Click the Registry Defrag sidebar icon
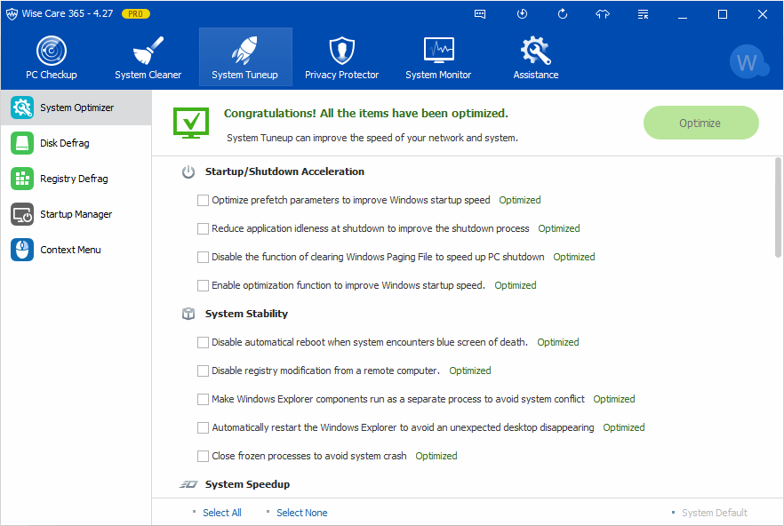This screenshot has width=784, height=526. tap(22, 179)
